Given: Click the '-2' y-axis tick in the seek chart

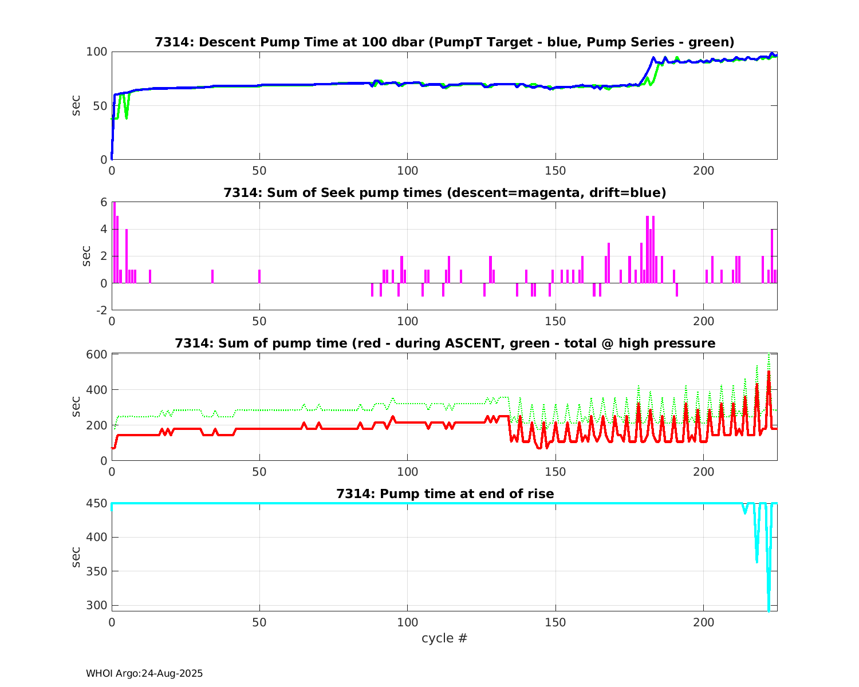Looking at the screenshot, I should click(100, 310).
